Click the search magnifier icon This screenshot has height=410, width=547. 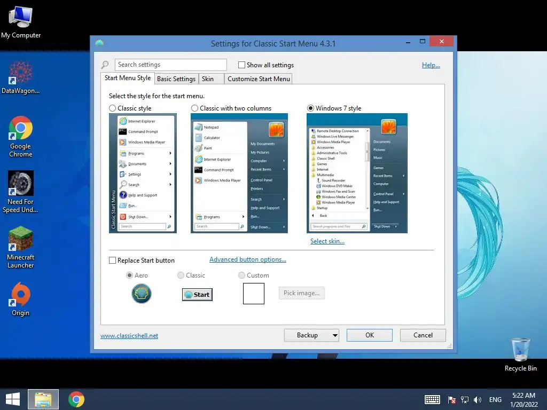pos(105,65)
